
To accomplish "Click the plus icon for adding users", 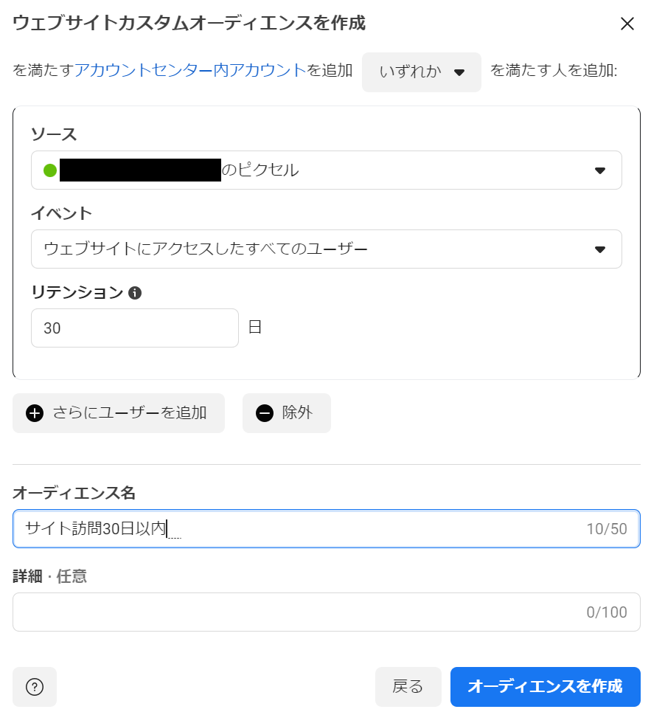I will pos(35,413).
